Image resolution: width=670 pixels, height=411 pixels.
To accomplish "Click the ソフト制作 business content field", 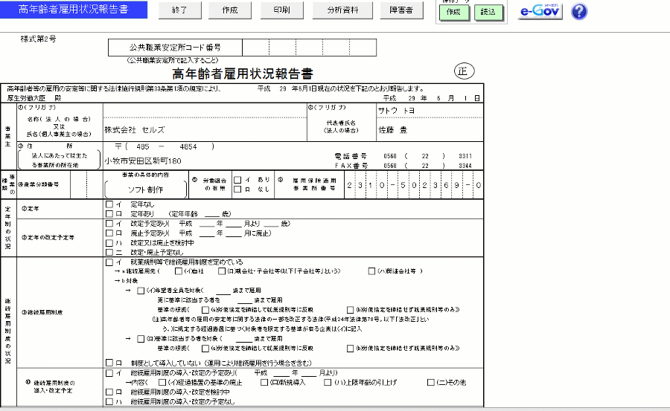I will (145, 190).
